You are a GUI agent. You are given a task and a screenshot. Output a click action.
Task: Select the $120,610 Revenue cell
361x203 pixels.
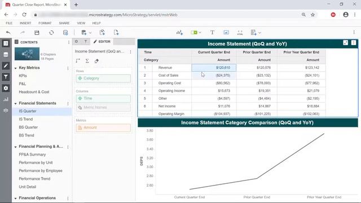214,68
